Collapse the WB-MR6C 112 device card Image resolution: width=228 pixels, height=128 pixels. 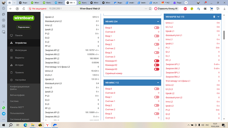click(158, 83)
